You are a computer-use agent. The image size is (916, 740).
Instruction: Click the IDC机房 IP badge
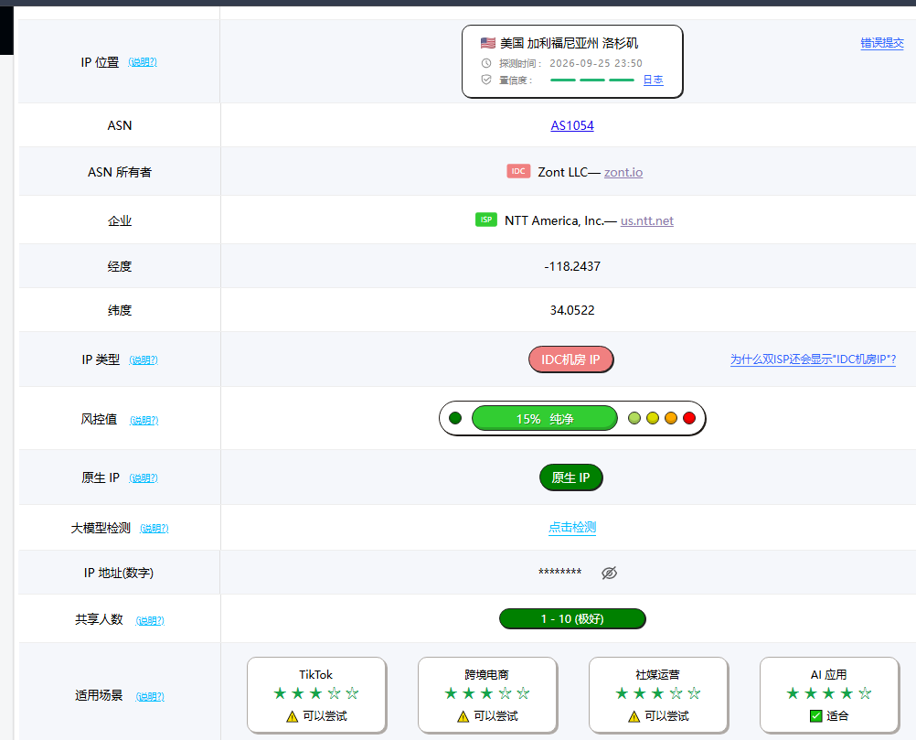click(570, 359)
